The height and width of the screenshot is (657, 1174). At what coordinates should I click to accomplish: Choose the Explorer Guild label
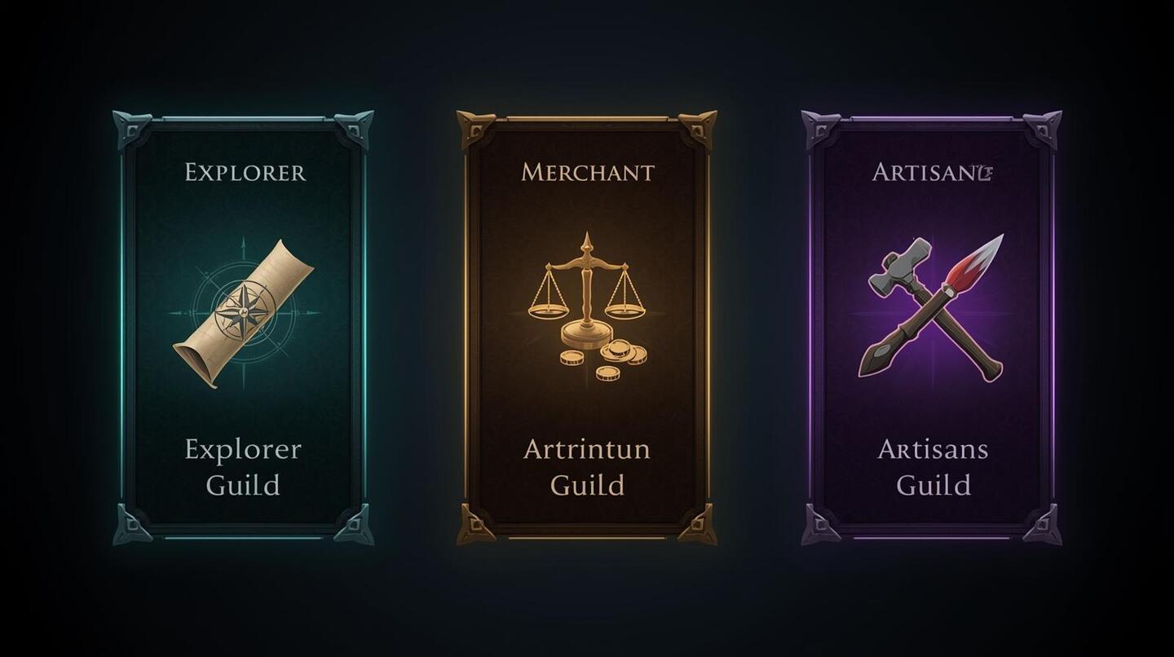243,467
